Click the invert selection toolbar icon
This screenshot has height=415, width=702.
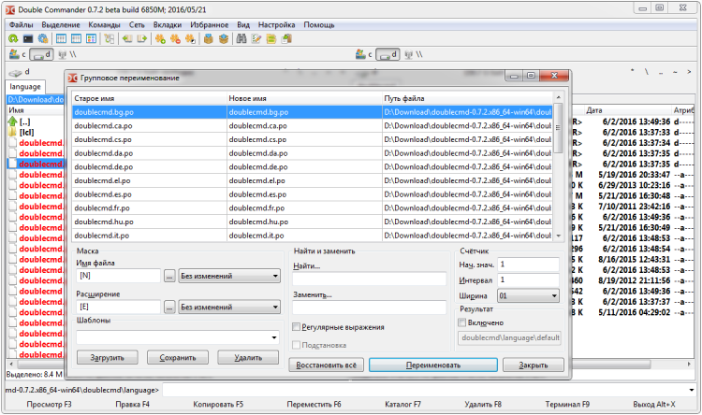click(190, 39)
